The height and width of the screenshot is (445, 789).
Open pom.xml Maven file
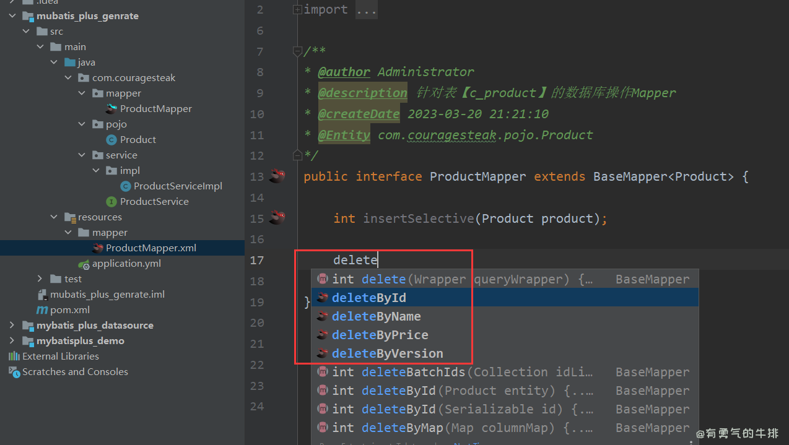point(69,310)
